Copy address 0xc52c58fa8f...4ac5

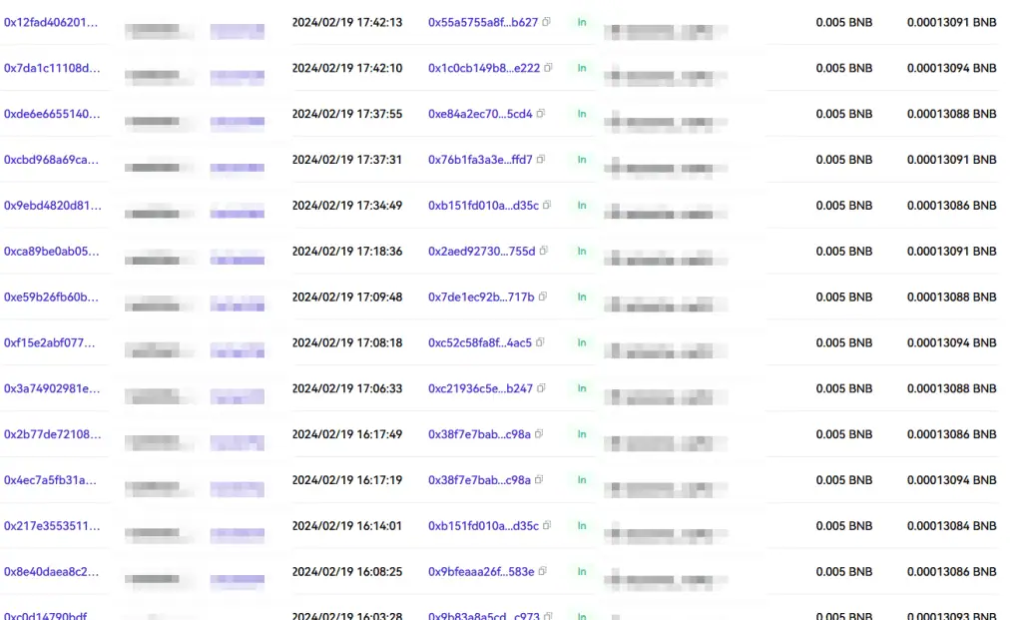coord(541,343)
